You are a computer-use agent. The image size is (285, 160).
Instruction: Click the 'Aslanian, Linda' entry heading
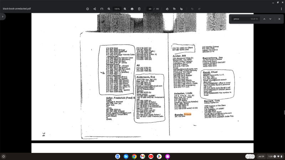(x=183, y=94)
